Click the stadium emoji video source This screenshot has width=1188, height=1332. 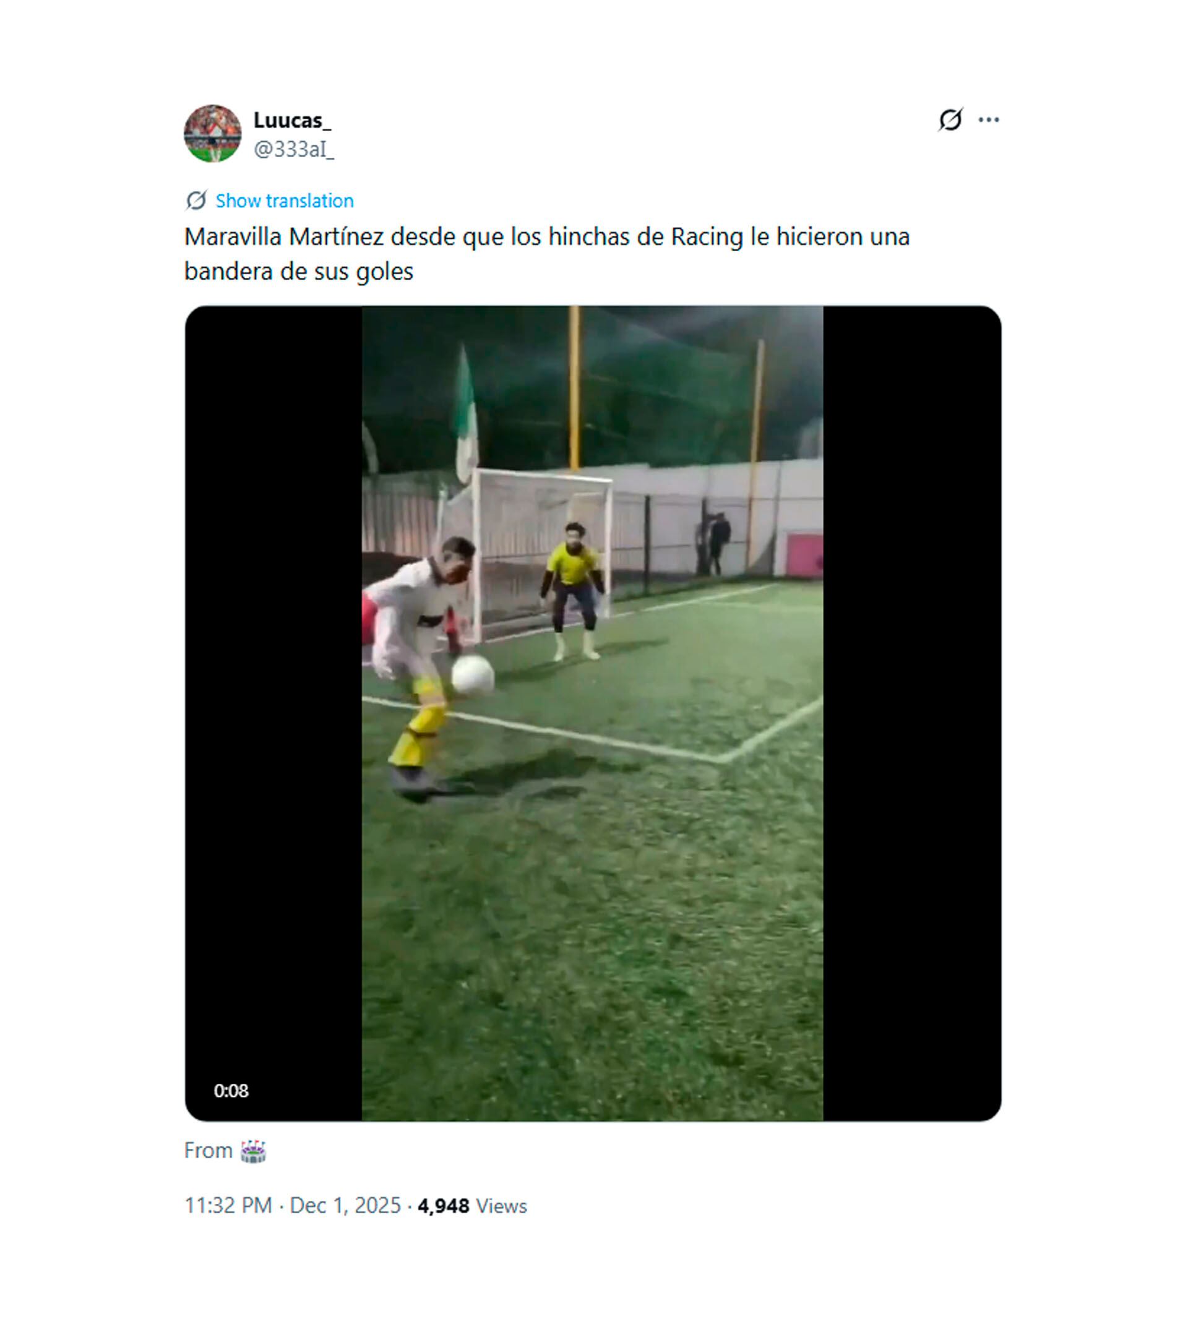pos(253,1151)
